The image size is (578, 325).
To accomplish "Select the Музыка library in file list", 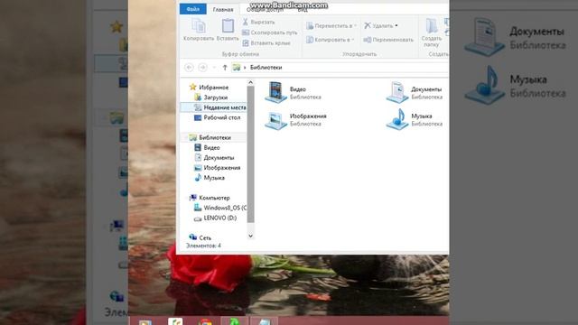I will point(415,120).
